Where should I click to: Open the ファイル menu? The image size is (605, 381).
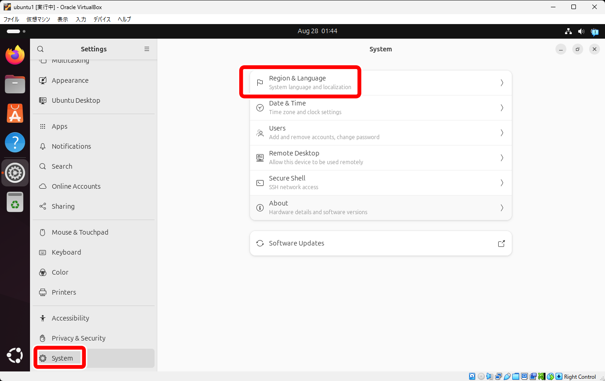(11, 20)
